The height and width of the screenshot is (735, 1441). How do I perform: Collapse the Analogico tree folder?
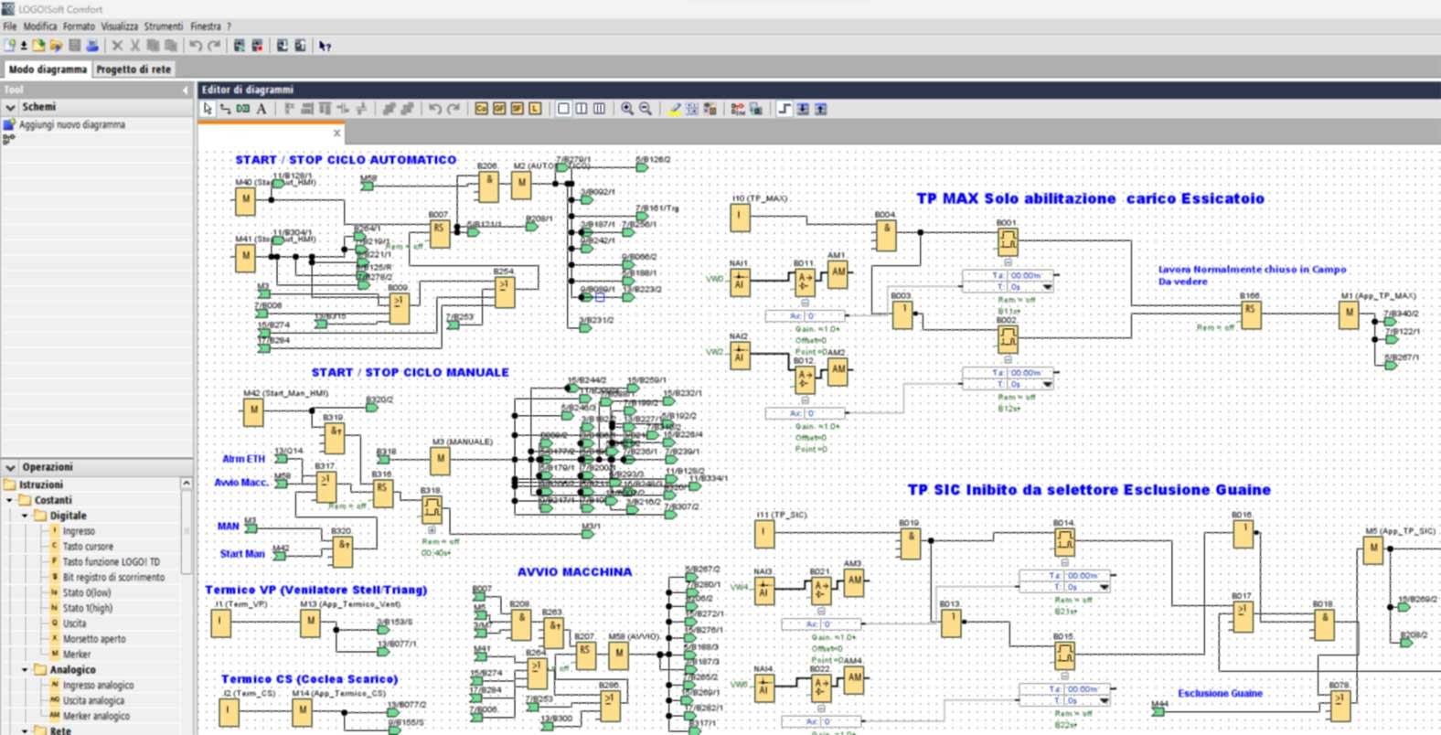point(25,670)
